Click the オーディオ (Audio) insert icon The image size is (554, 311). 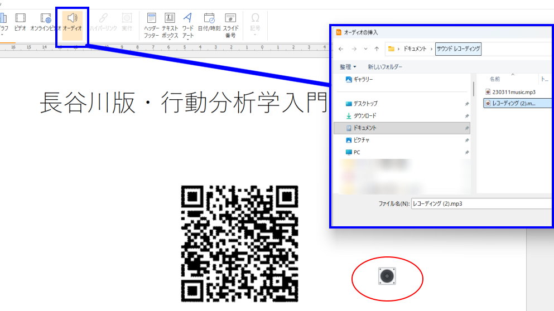(x=72, y=22)
